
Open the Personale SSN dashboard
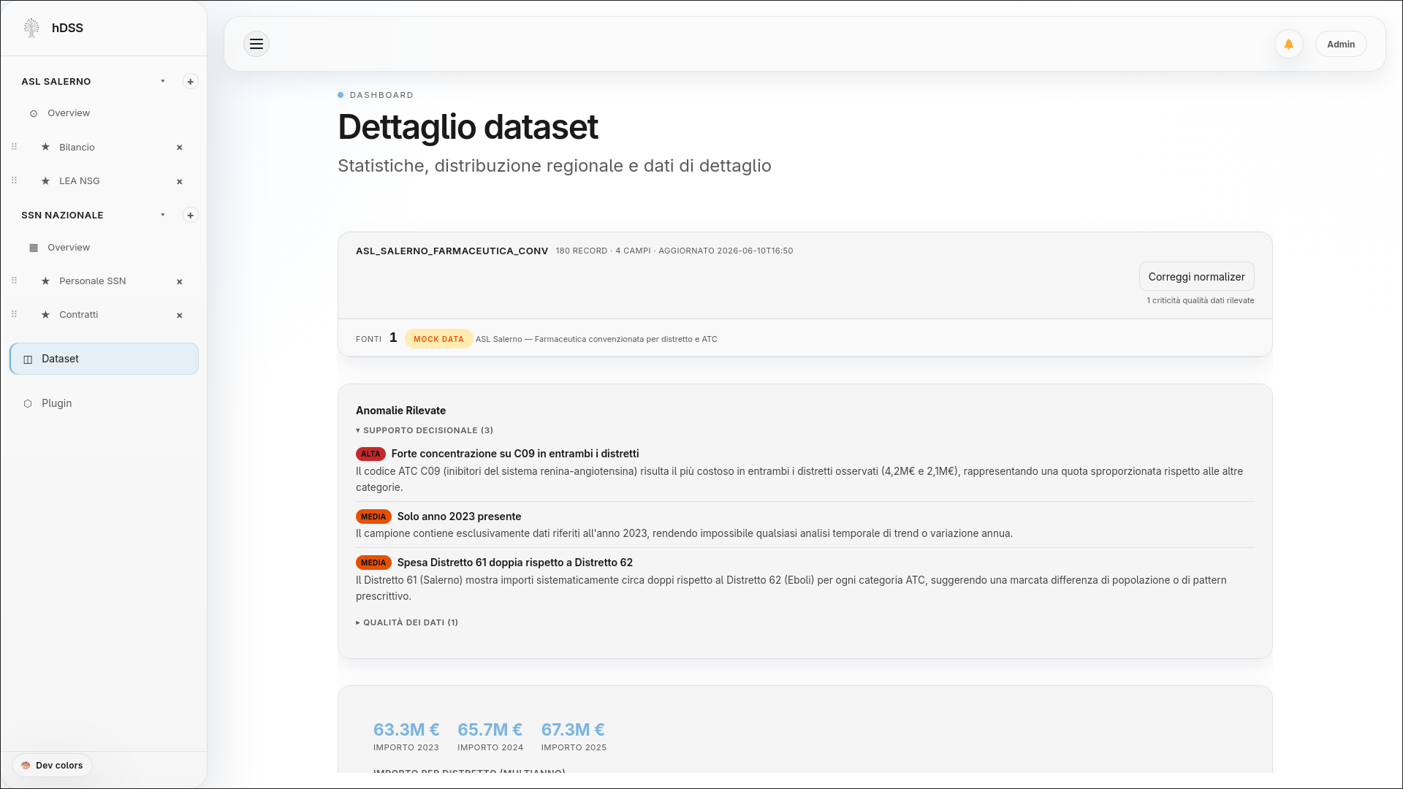pos(93,281)
